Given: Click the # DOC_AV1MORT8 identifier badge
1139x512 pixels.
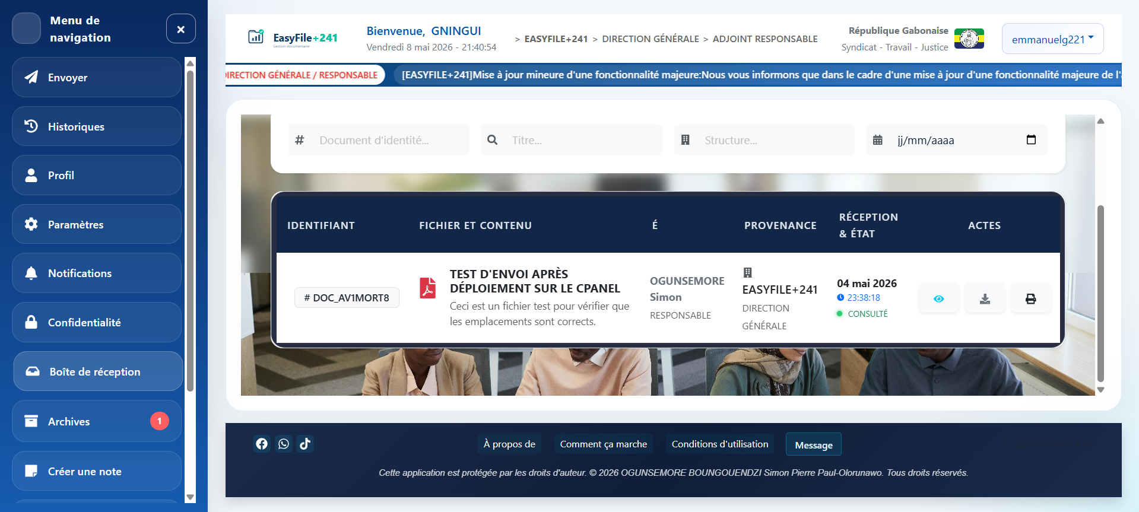Looking at the screenshot, I should click(347, 297).
